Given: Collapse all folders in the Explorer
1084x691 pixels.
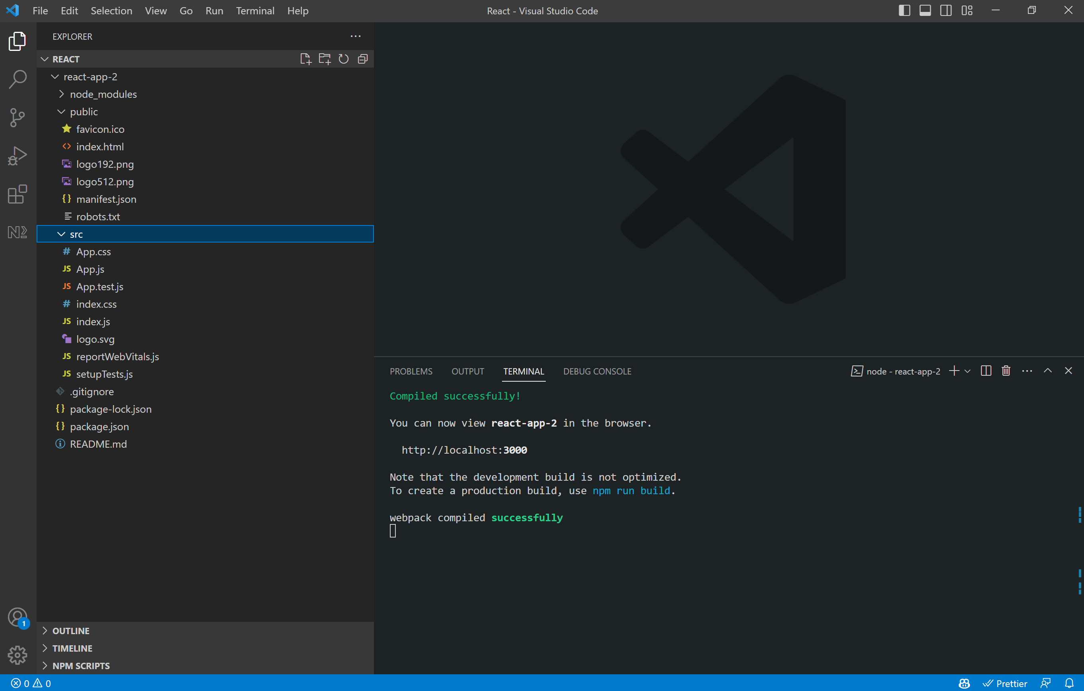Looking at the screenshot, I should [363, 59].
